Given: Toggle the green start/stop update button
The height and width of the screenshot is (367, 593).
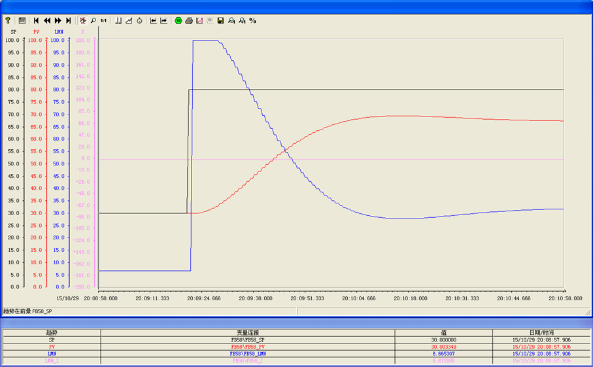Looking at the screenshot, I should pos(178,20).
